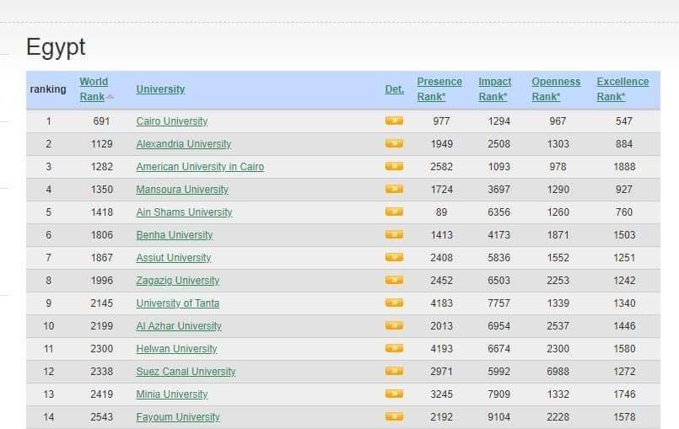Open details icon for Benha University

pyautogui.click(x=394, y=234)
